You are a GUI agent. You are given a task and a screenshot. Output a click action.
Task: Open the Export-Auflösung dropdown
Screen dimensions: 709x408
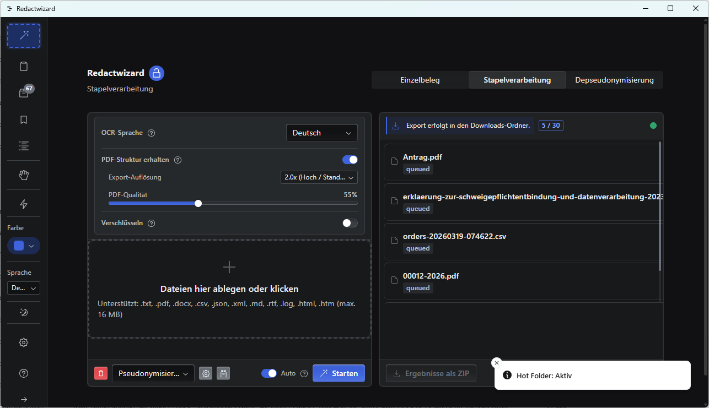(x=319, y=177)
